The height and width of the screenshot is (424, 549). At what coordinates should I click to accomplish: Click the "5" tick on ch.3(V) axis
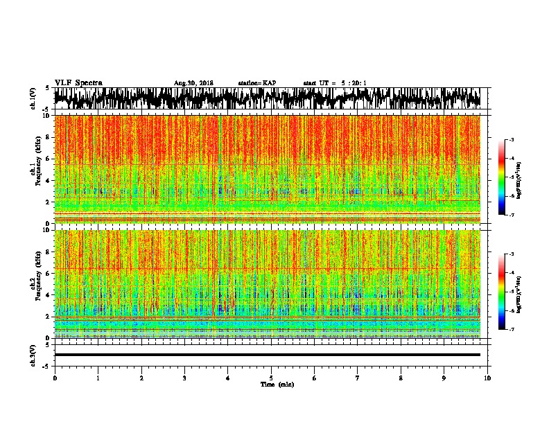coord(47,345)
